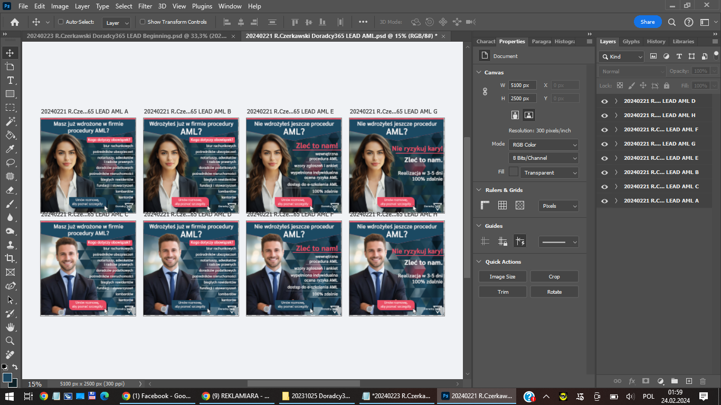Pick the Eyedropper tool
This screenshot has height=405, width=721.
[x=10, y=149]
